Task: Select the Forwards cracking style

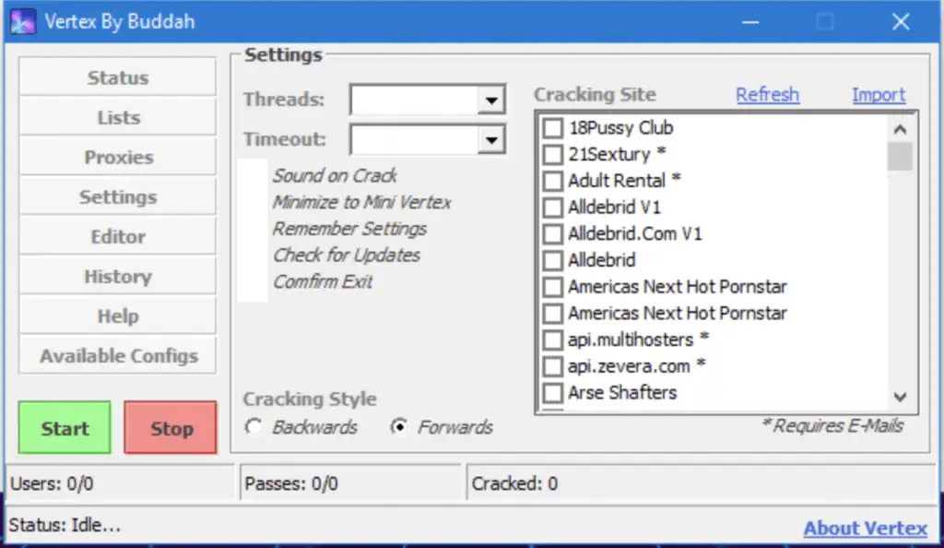Action: tap(399, 427)
